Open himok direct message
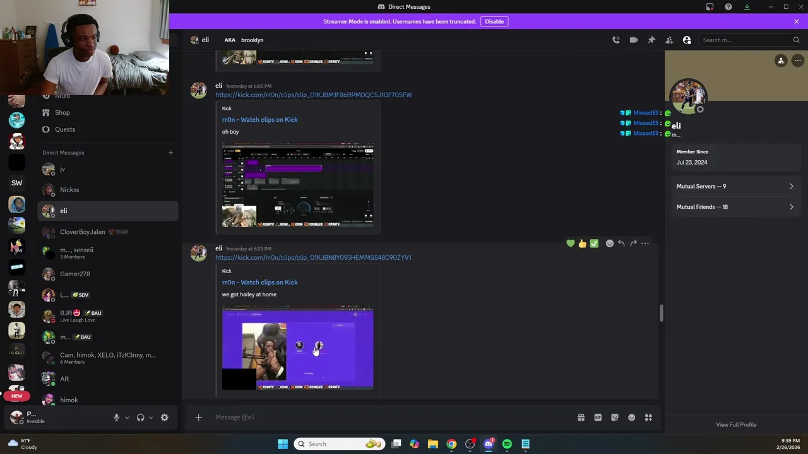Screen dimensions: 808x454 click(x=108, y=400)
